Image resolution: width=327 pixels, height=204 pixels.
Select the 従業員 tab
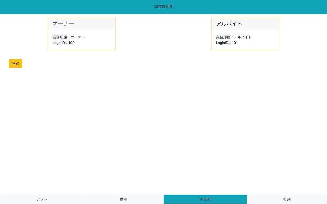[205, 199]
